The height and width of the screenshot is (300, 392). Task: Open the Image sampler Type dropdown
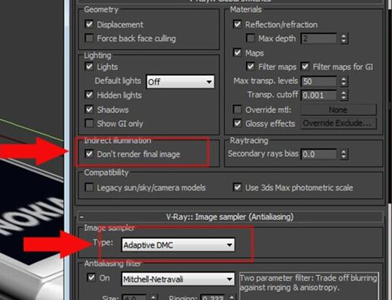pos(178,245)
